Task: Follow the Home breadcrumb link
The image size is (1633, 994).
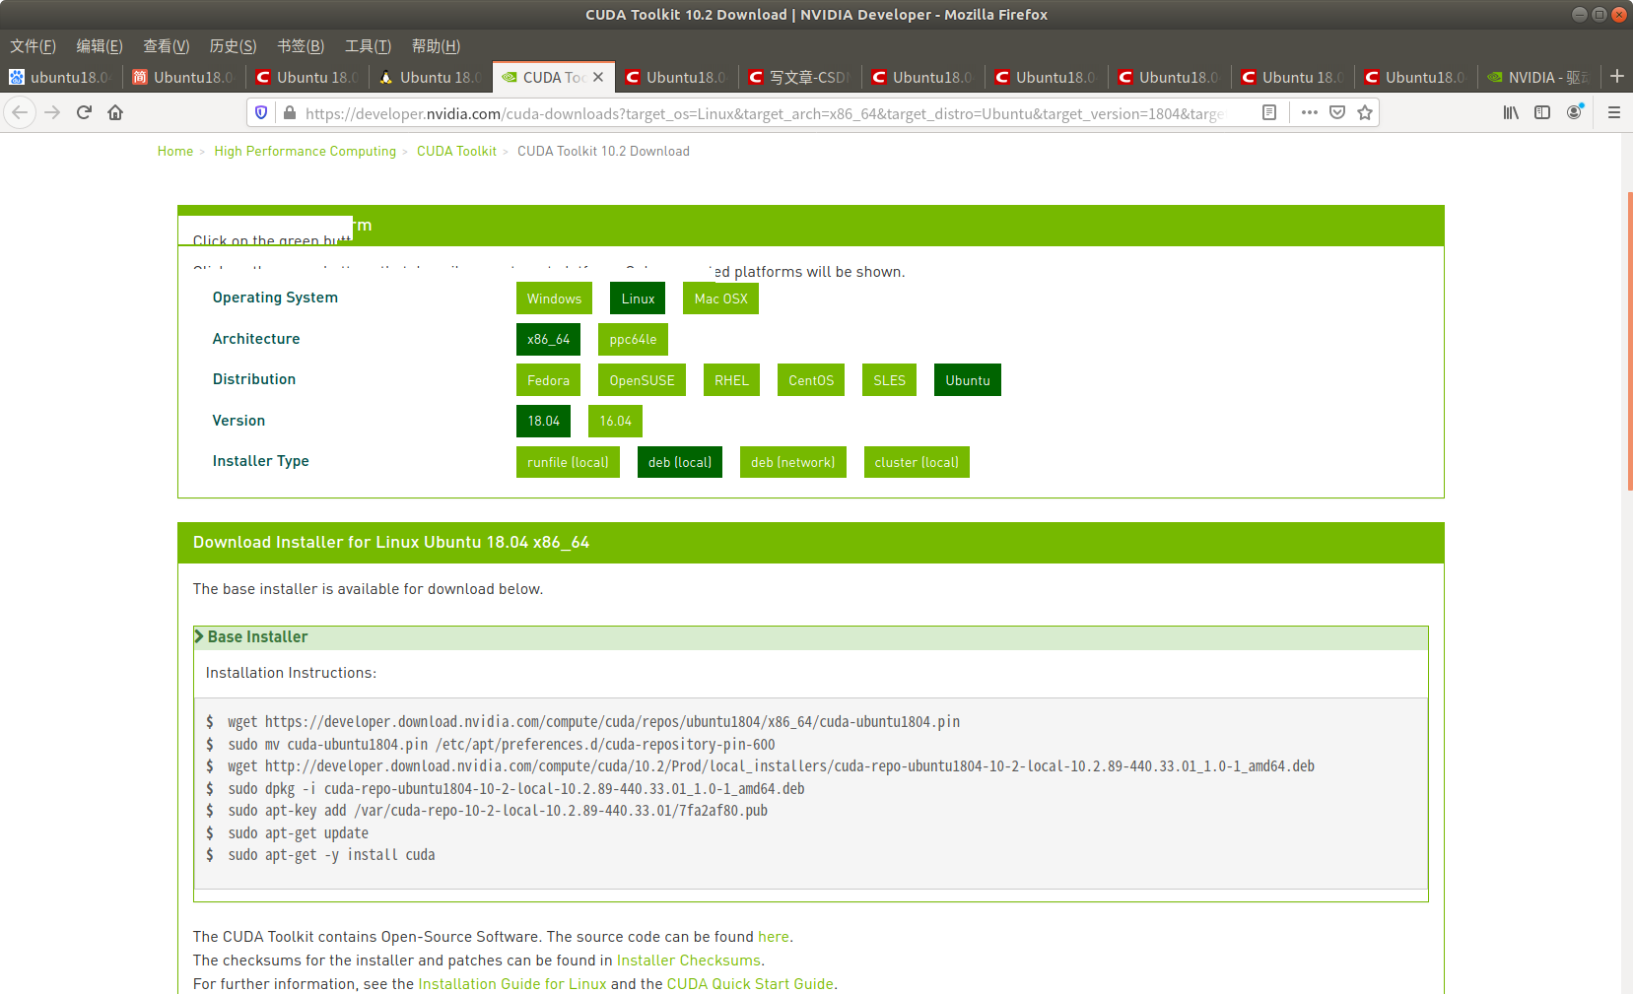Action: (175, 151)
